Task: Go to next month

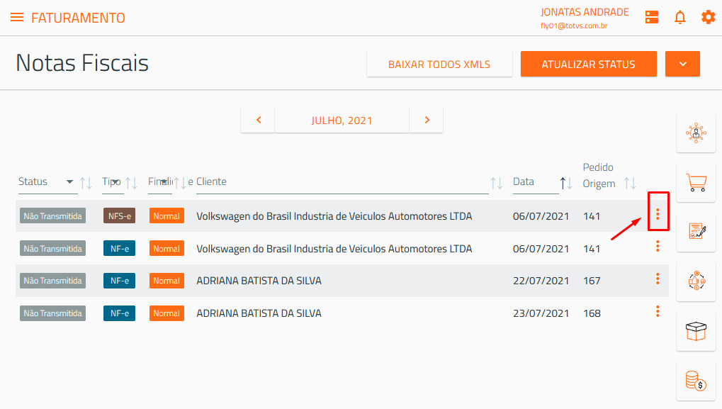Action: point(427,121)
